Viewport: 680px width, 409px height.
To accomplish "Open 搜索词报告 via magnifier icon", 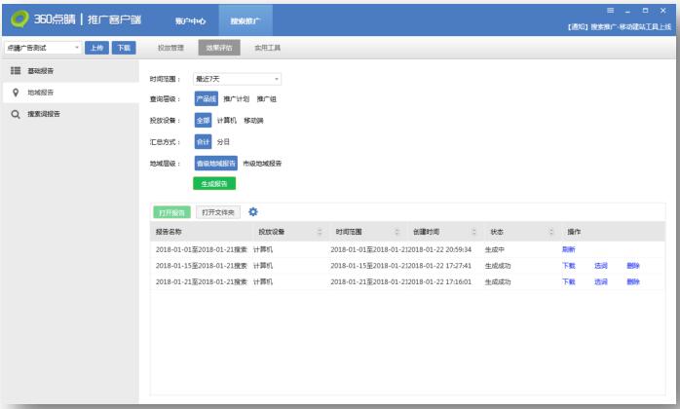I will coord(16,113).
